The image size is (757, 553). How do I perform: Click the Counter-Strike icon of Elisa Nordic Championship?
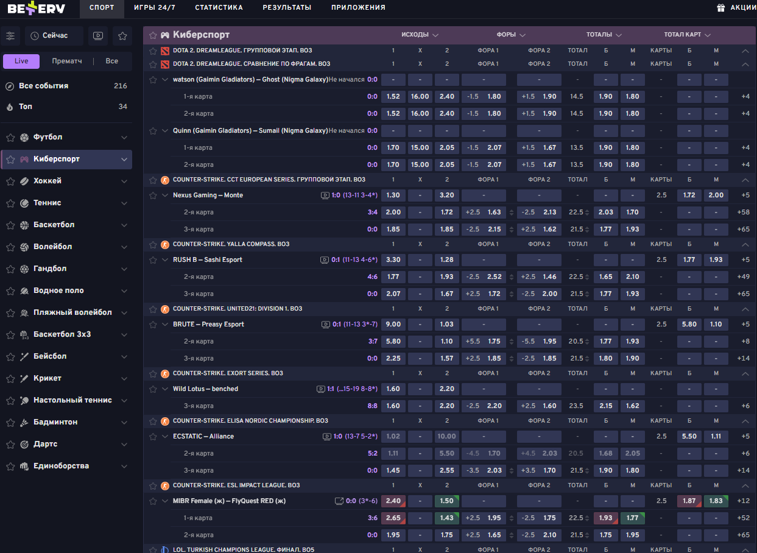pyautogui.click(x=164, y=421)
